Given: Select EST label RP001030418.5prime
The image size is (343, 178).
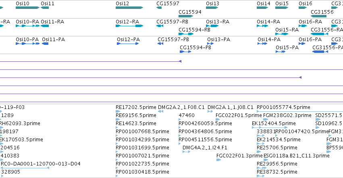Looking at the screenshot, I should point(142,172).
